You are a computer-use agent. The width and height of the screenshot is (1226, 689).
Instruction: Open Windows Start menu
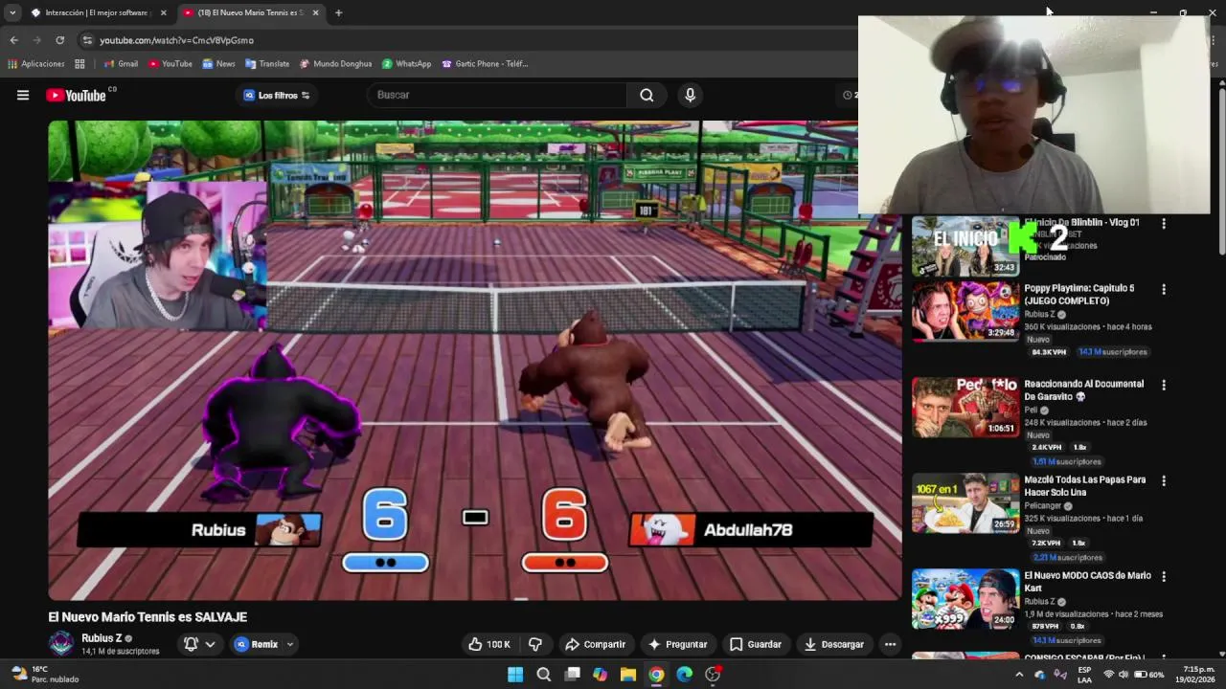(515, 675)
